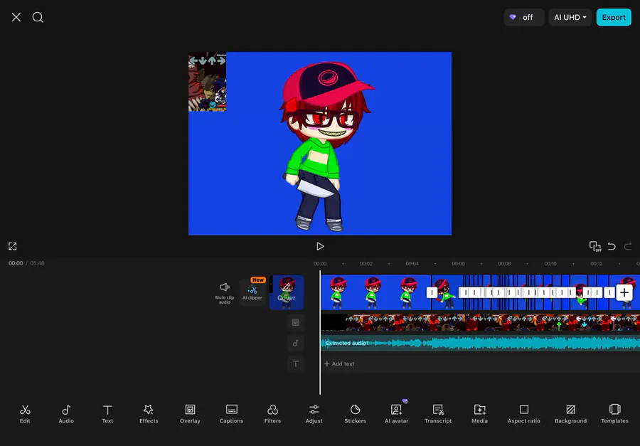Open the AI UHD resolution dropdown

pyautogui.click(x=570, y=17)
